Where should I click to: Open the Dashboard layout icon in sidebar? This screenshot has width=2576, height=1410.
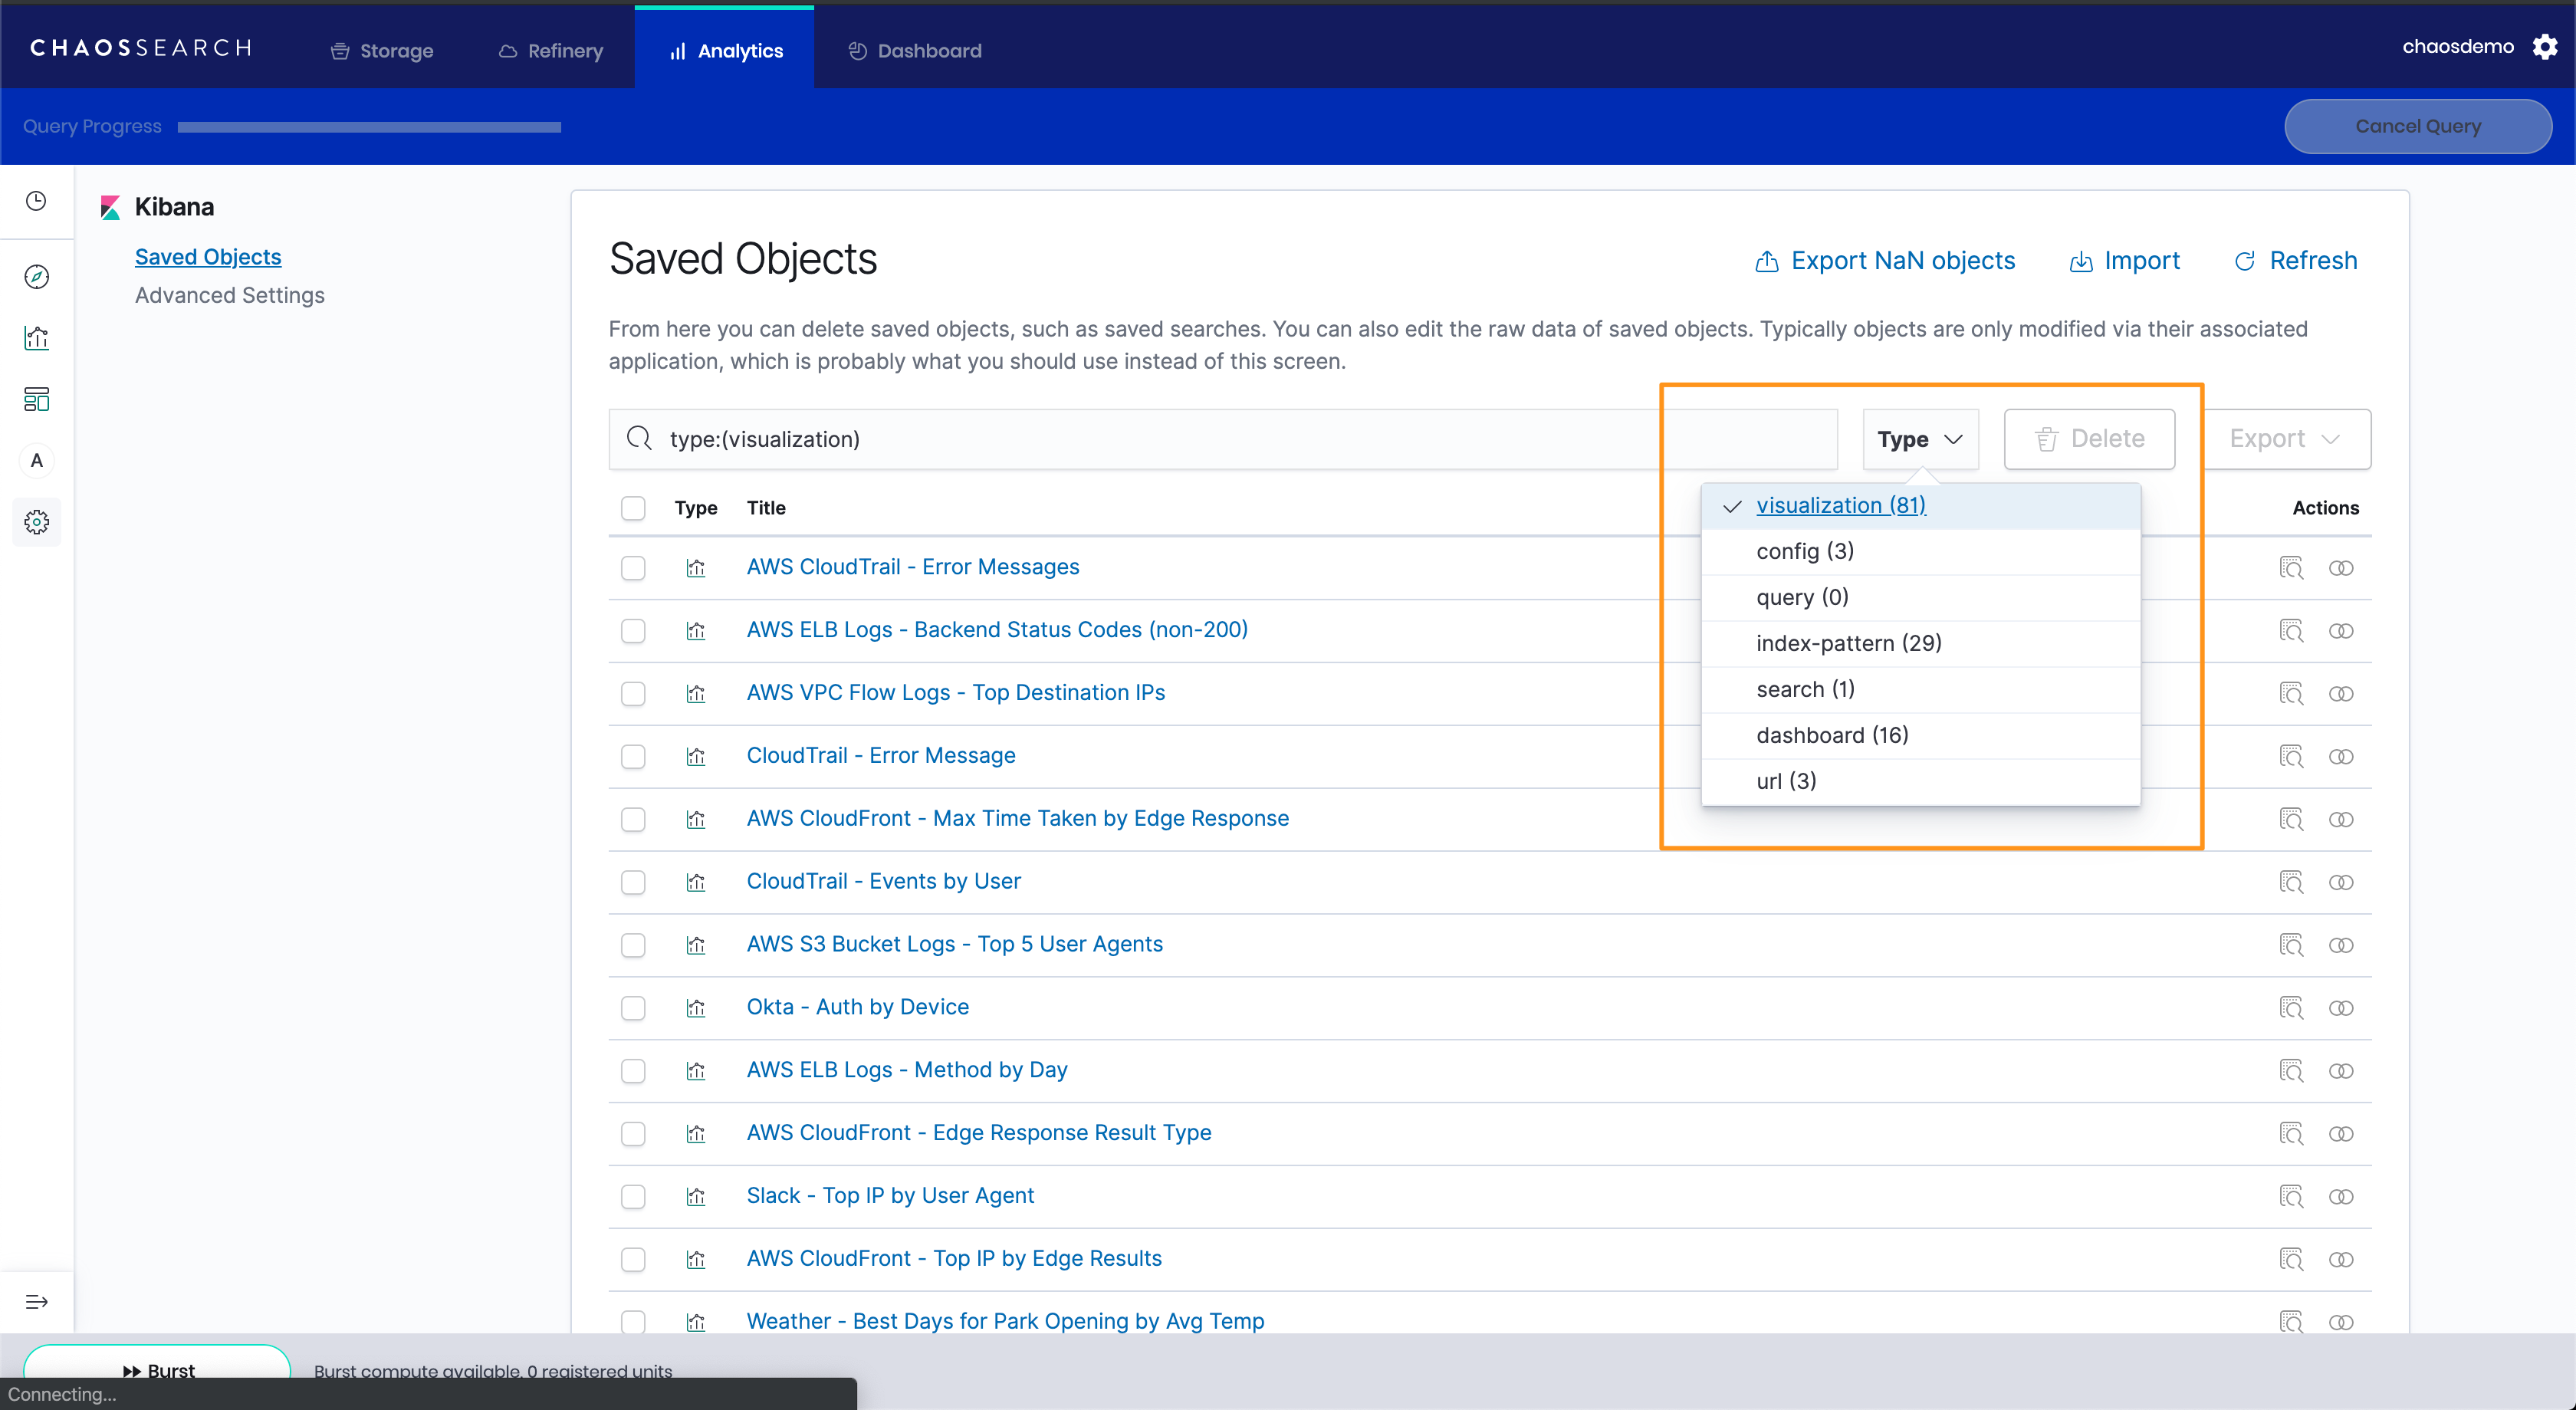tap(37, 400)
